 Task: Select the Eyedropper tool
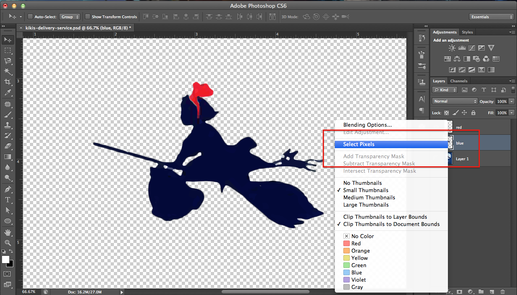coord(7,92)
